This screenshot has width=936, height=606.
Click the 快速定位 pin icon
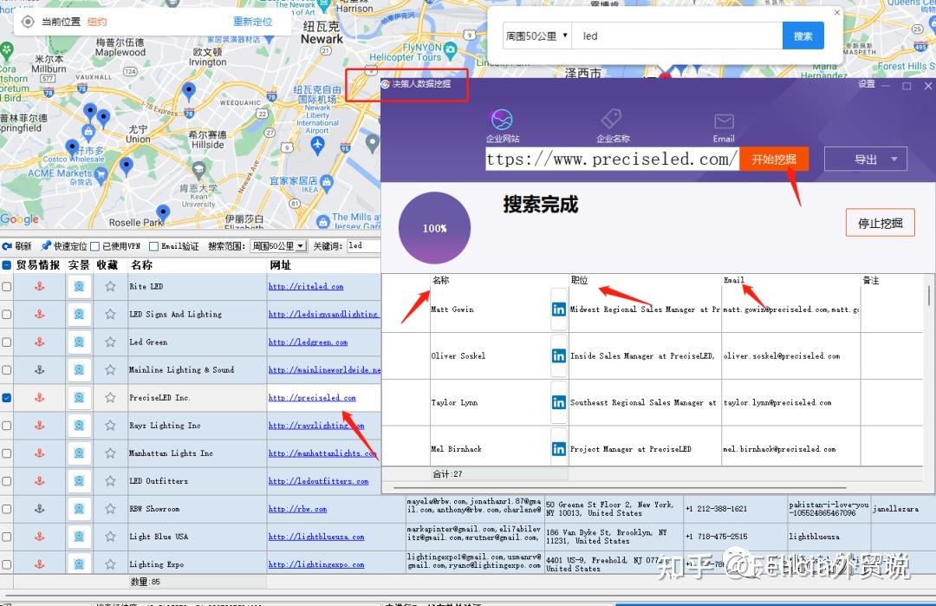pyautogui.click(x=46, y=246)
